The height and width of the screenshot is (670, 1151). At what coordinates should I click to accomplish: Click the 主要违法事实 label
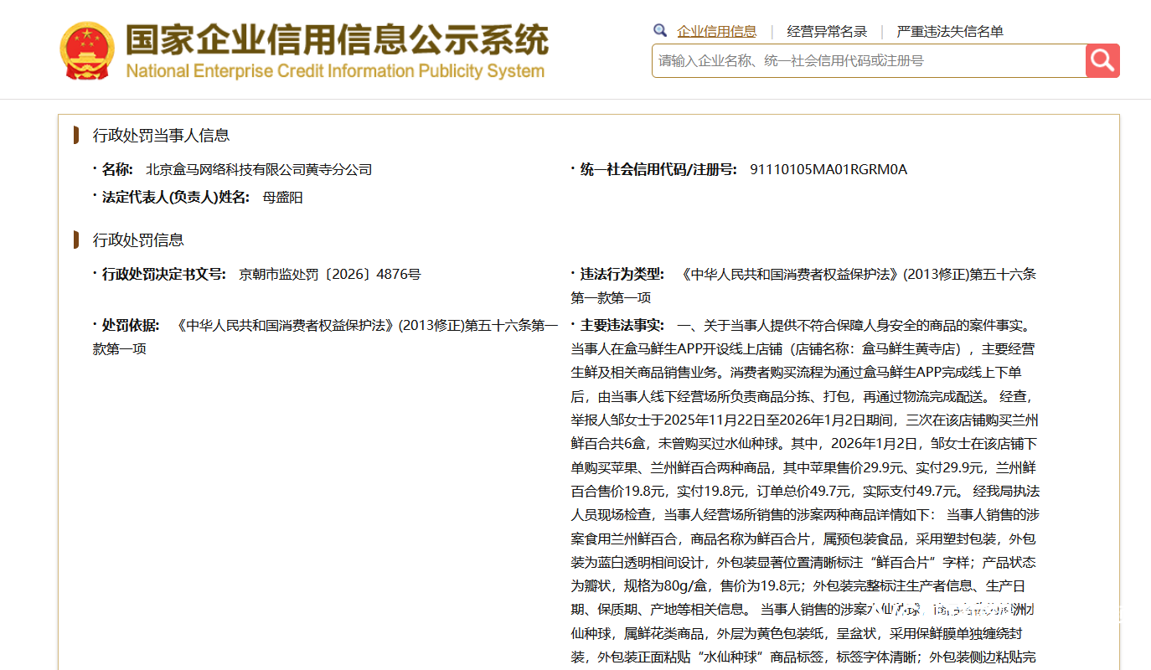point(622,325)
